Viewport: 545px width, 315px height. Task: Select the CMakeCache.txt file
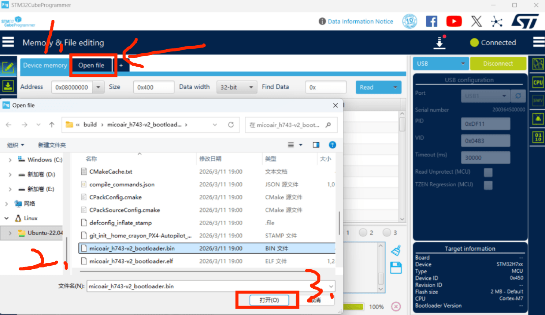(207, 171)
